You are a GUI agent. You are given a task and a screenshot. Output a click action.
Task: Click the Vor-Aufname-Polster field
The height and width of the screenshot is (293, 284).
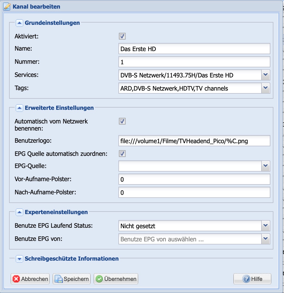pos(194,179)
